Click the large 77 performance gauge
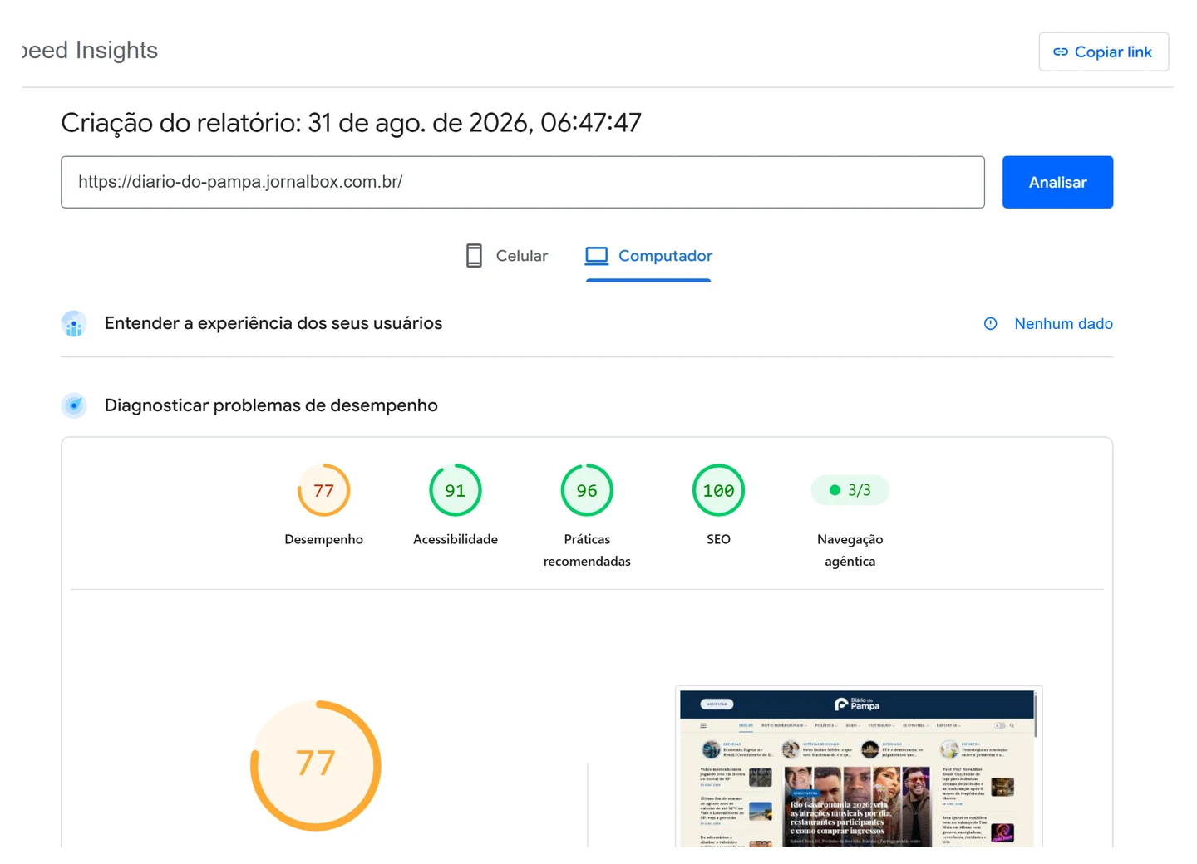Viewport: 1197px width, 864px height. tap(316, 765)
